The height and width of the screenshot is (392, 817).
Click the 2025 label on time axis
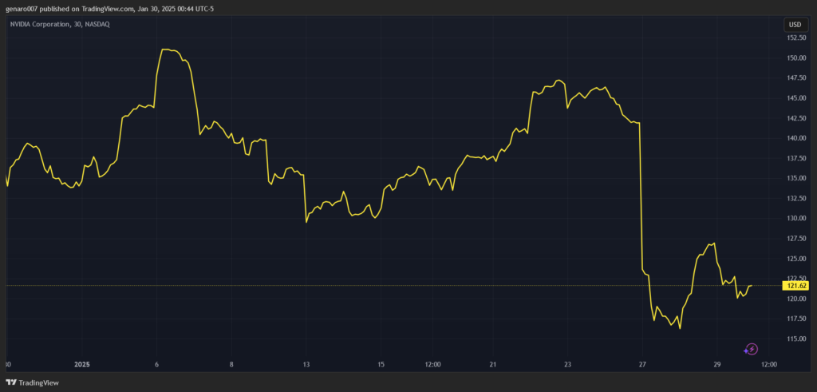[x=83, y=365]
